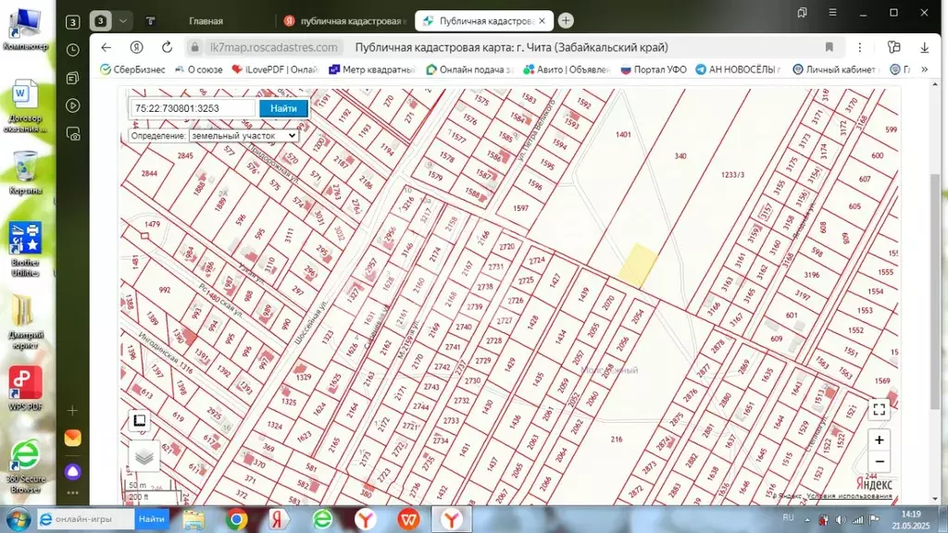Open the Определение земельный участок dropdown

click(243, 135)
